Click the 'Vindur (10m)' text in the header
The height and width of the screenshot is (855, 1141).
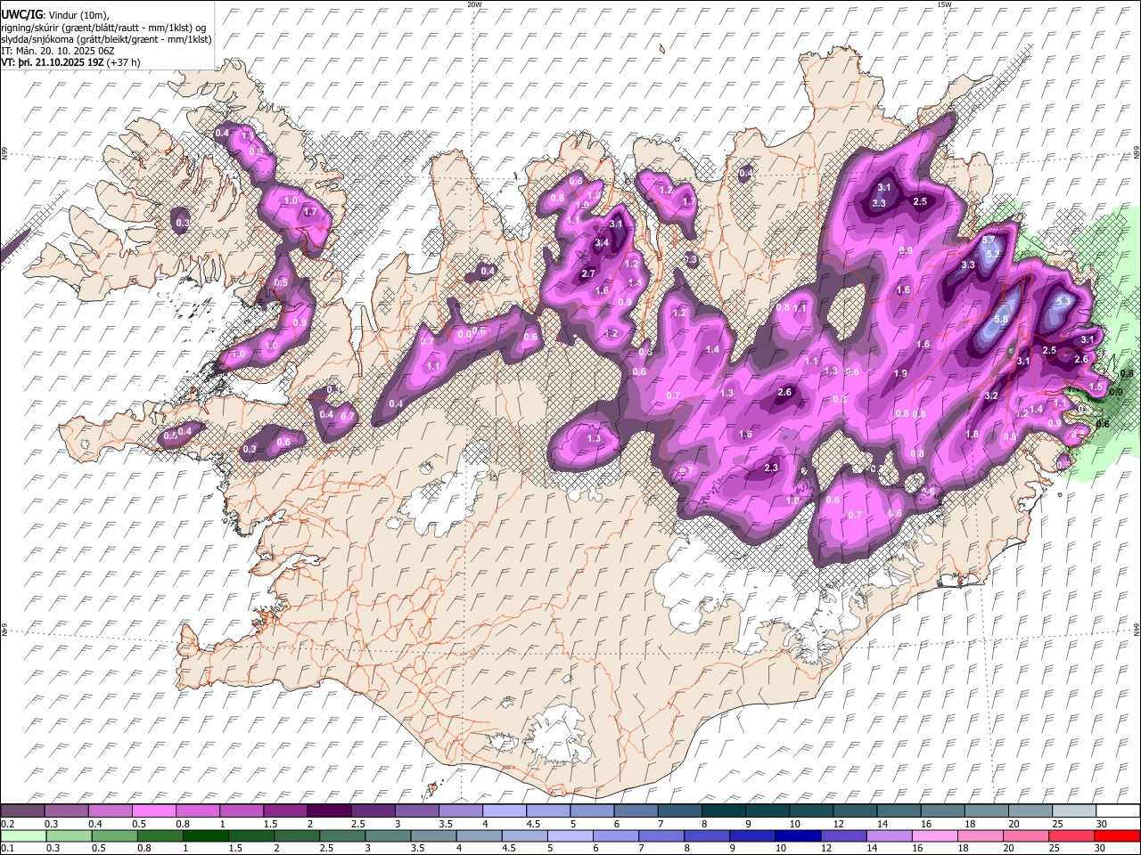point(78,15)
